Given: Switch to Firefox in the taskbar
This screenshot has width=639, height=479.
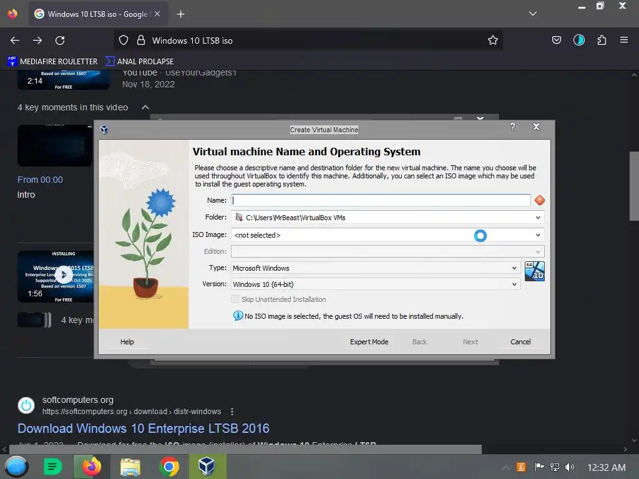Looking at the screenshot, I should click(x=91, y=467).
